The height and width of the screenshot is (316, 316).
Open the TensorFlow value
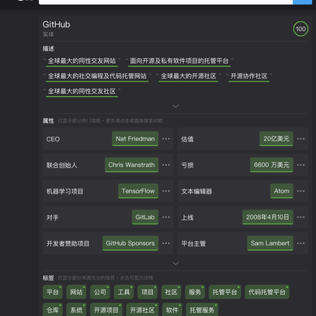tap(138, 191)
